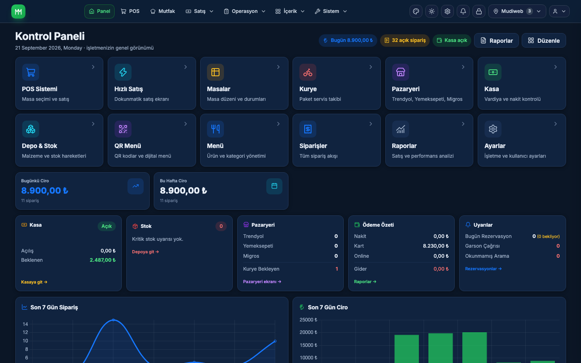Expand the Satış dropdown menu
The width and height of the screenshot is (581, 363).
click(x=199, y=11)
